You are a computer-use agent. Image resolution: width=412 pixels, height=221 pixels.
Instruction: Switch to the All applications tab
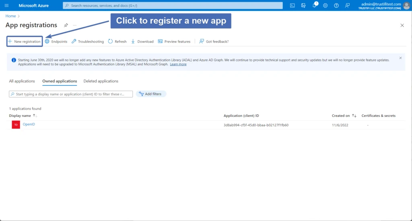(x=22, y=81)
